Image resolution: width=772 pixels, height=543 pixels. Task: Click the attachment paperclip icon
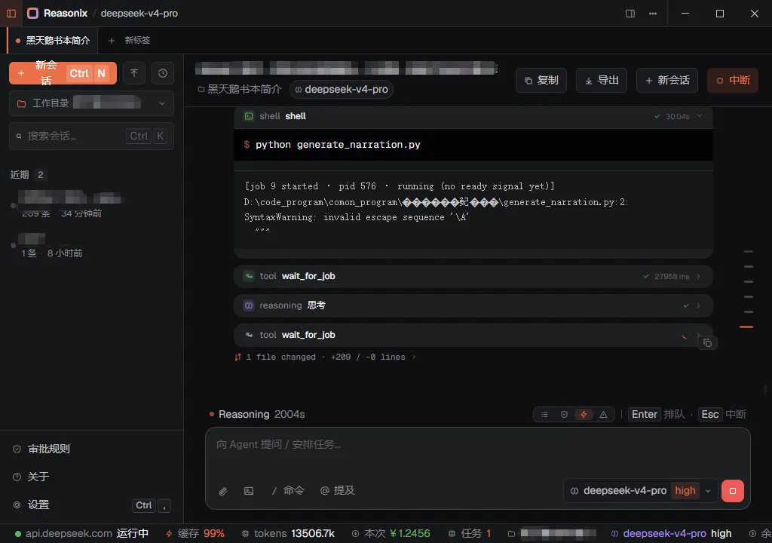click(x=223, y=491)
